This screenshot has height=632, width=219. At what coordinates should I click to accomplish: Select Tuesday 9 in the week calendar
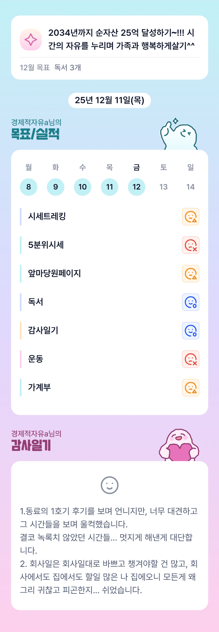tap(56, 187)
